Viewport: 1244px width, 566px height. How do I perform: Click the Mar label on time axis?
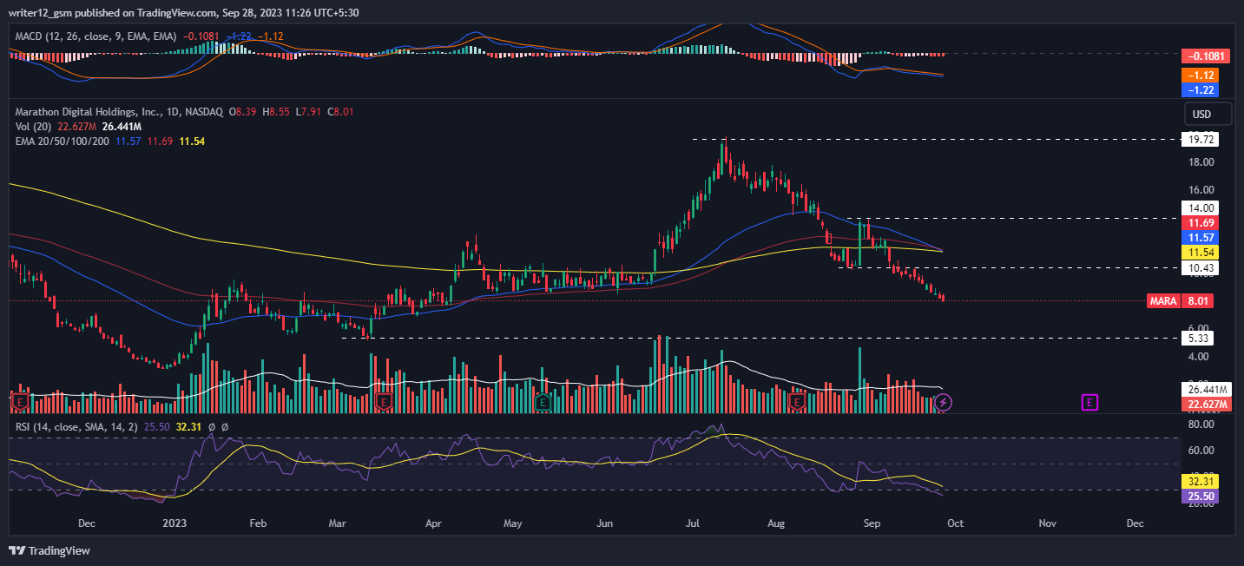pyautogui.click(x=338, y=523)
